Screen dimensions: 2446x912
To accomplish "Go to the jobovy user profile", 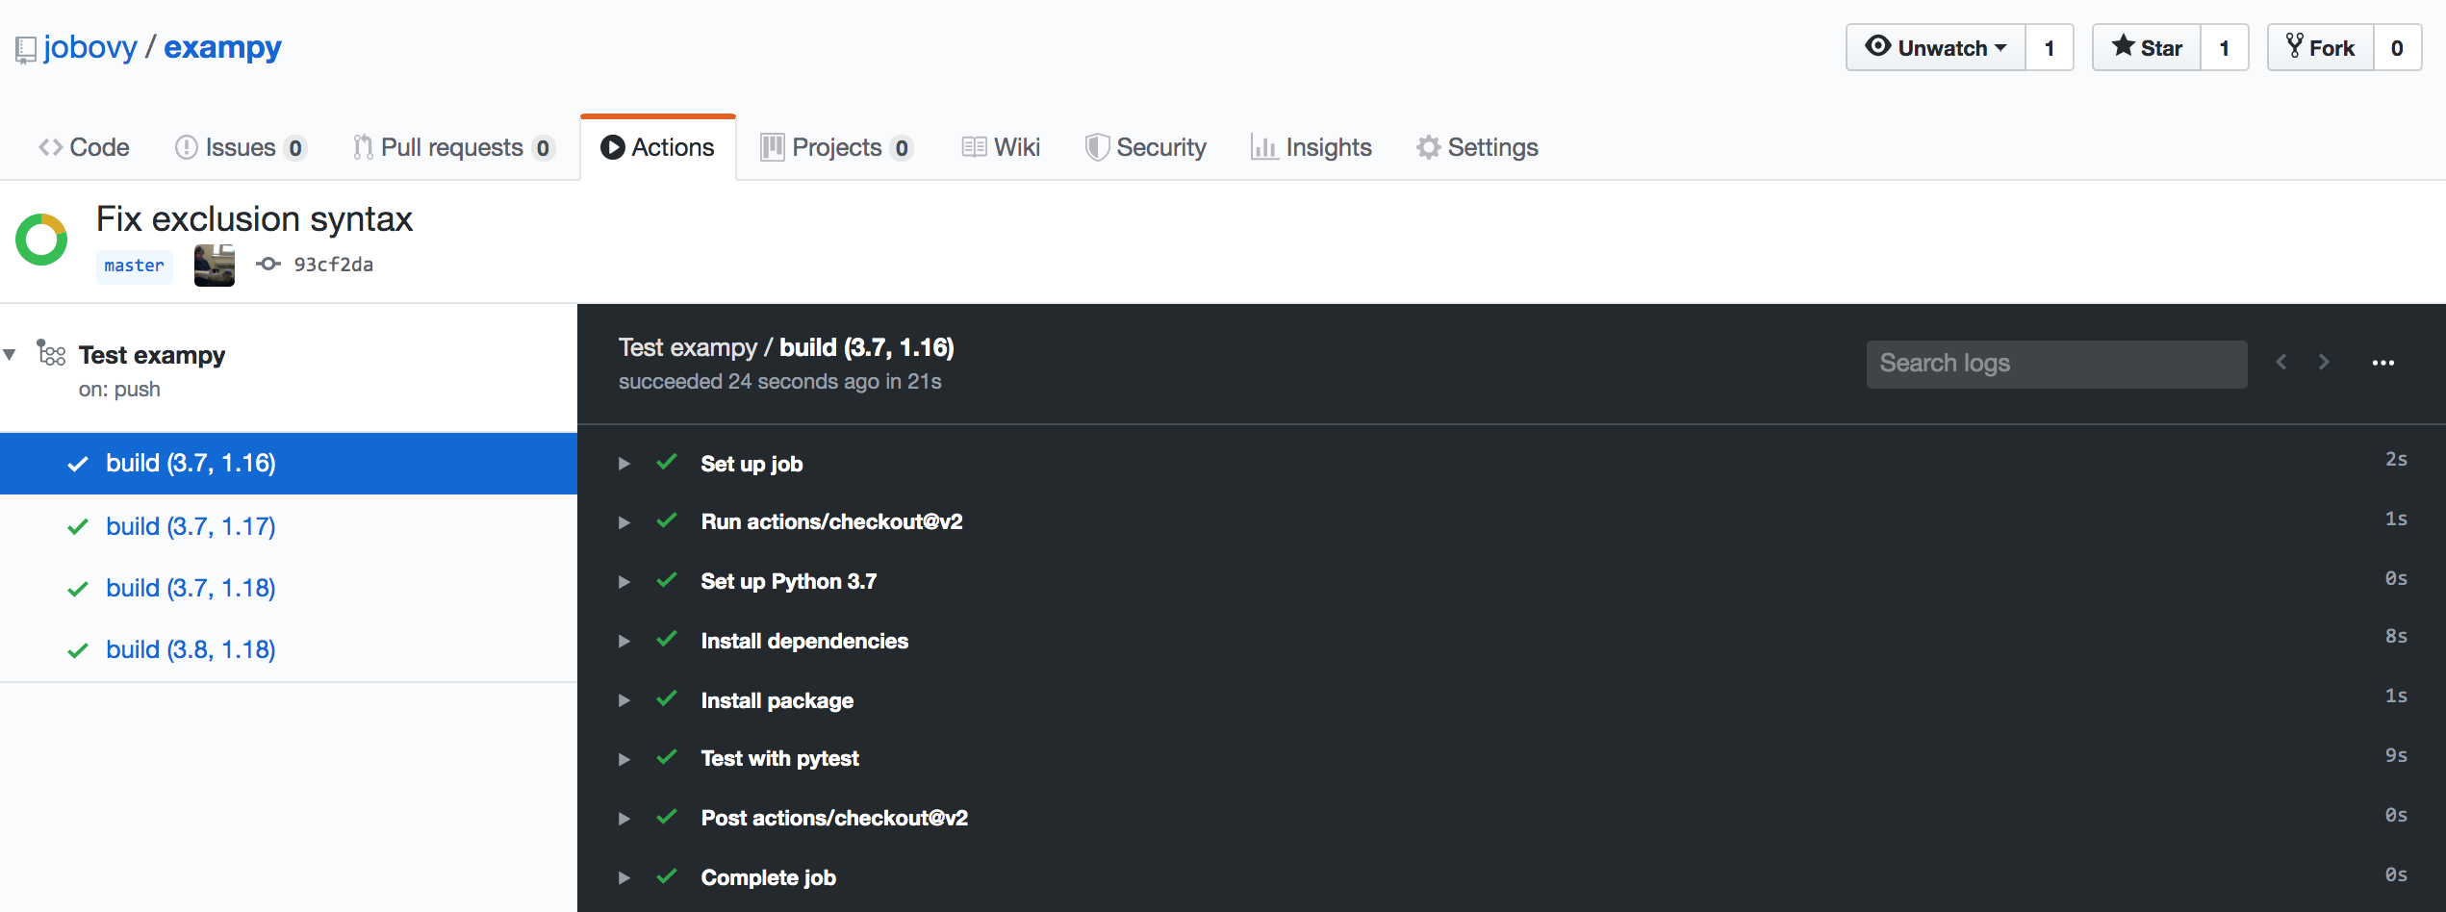I will [90, 46].
